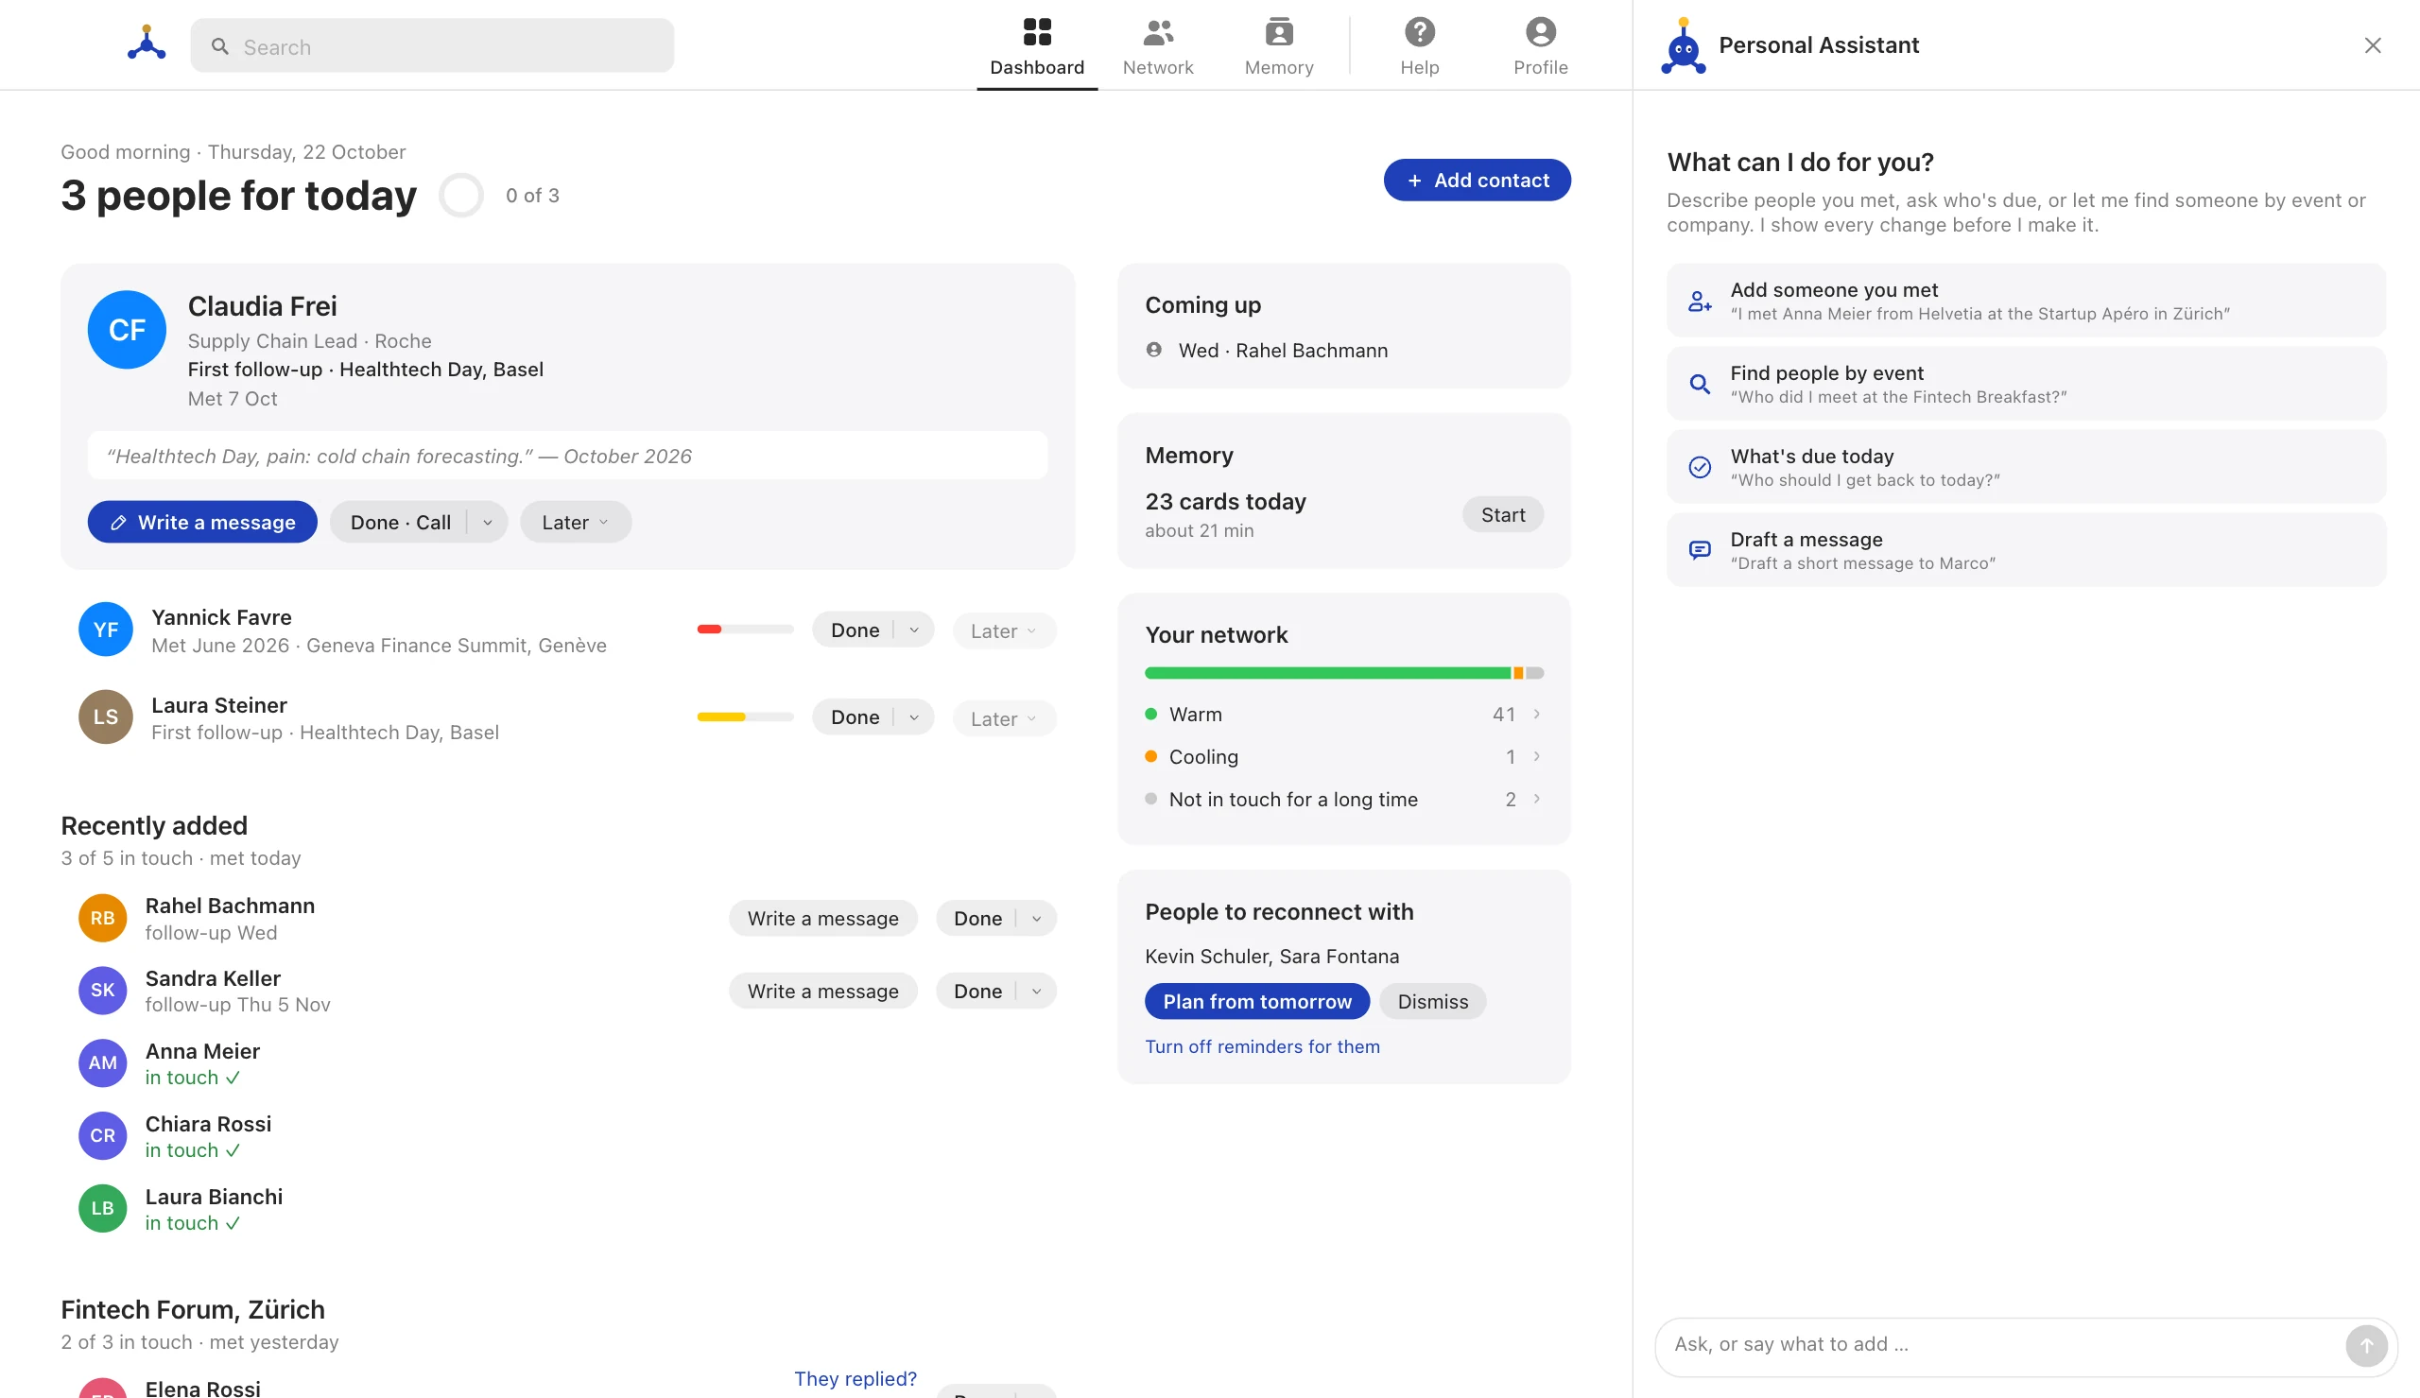The height and width of the screenshot is (1398, 2420).
Task: Expand the Cooling network row
Action: pyautogui.click(x=1344, y=756)
